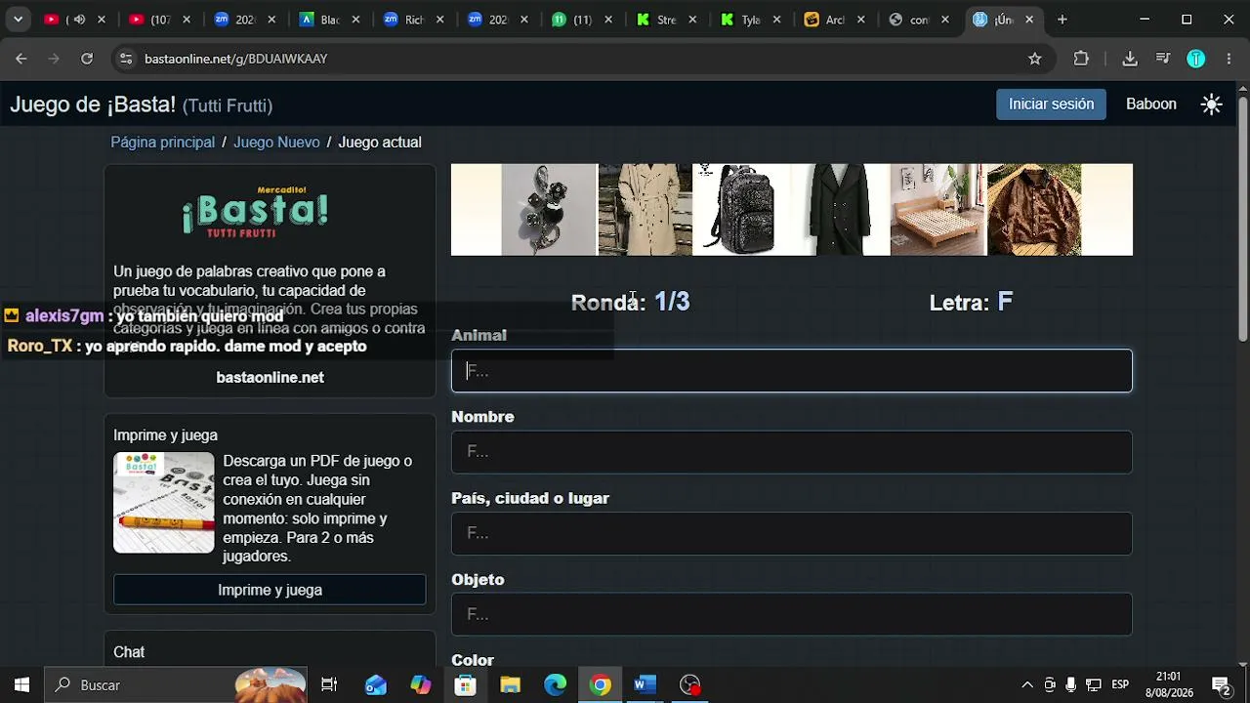Screen dimensions: 1250x703
Task: Click the browser back arrow
Action: click(21, 59)
